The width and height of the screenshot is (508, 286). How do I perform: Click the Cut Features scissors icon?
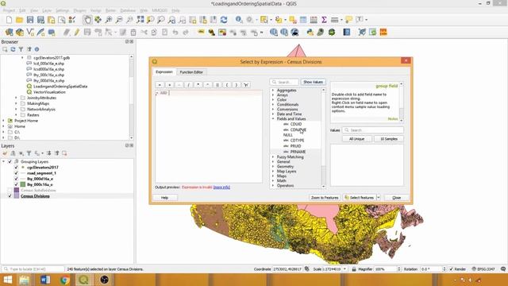[x=144, y=32]
